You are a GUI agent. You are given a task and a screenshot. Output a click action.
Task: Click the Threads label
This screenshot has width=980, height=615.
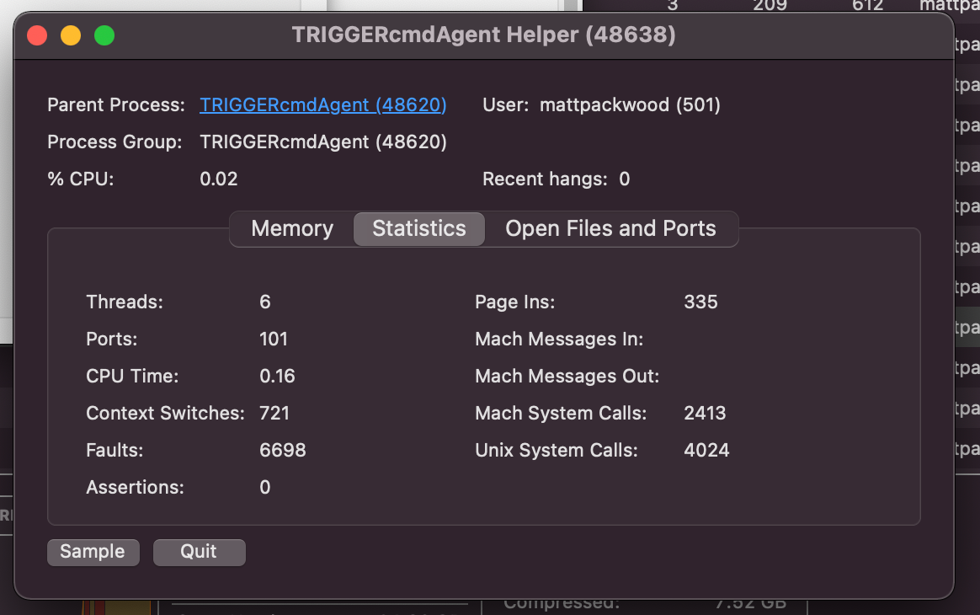coord(125,302)
